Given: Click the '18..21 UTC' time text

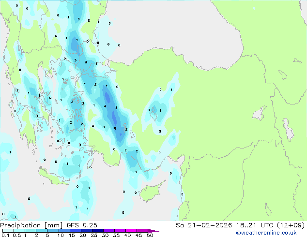Looking at the screenshot, I should click(254, 225).
